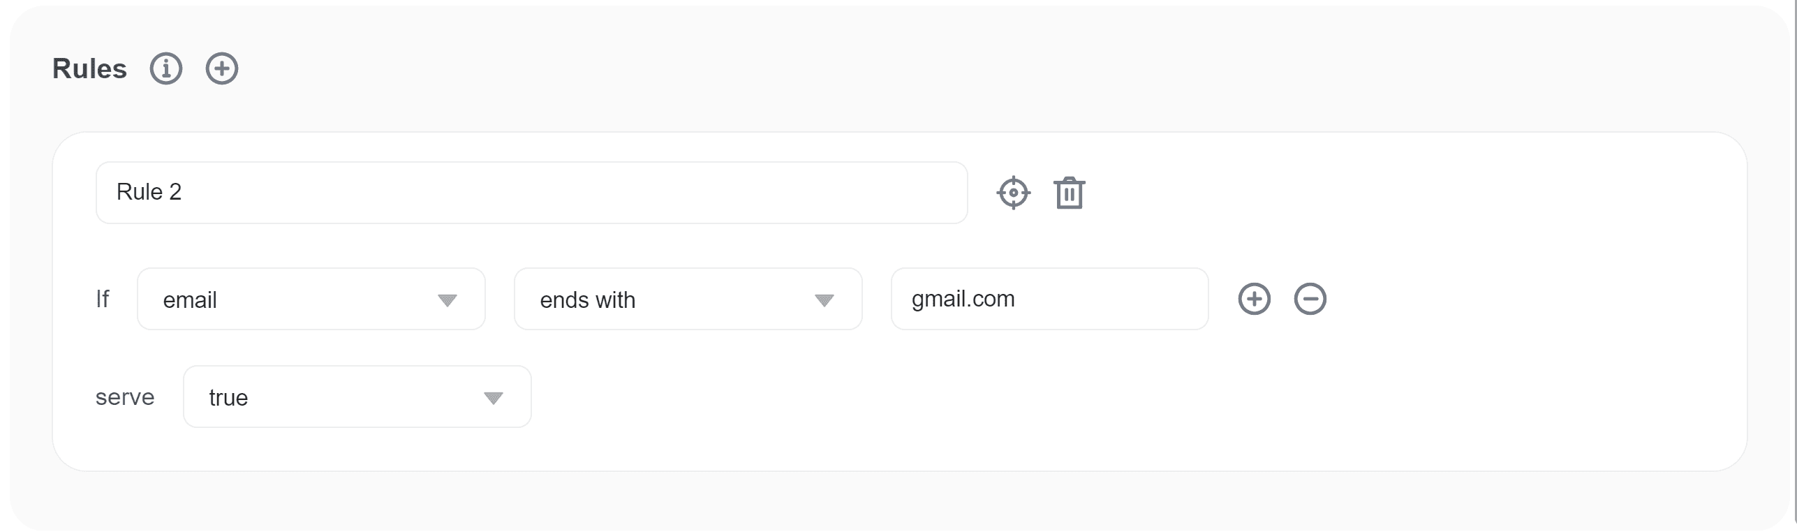Click the arrow on the serve dropdown
This screenshot has width=1797, height=532.
tap(493, 398)
